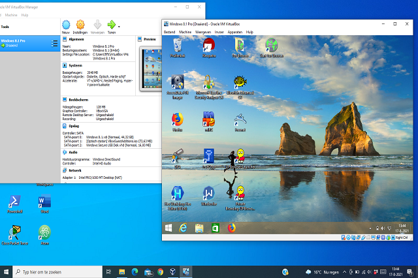The image size is (418, 278).
Task: Click the Beeldscherm section header
Action: pyautogui.click(x=78, y=100)
